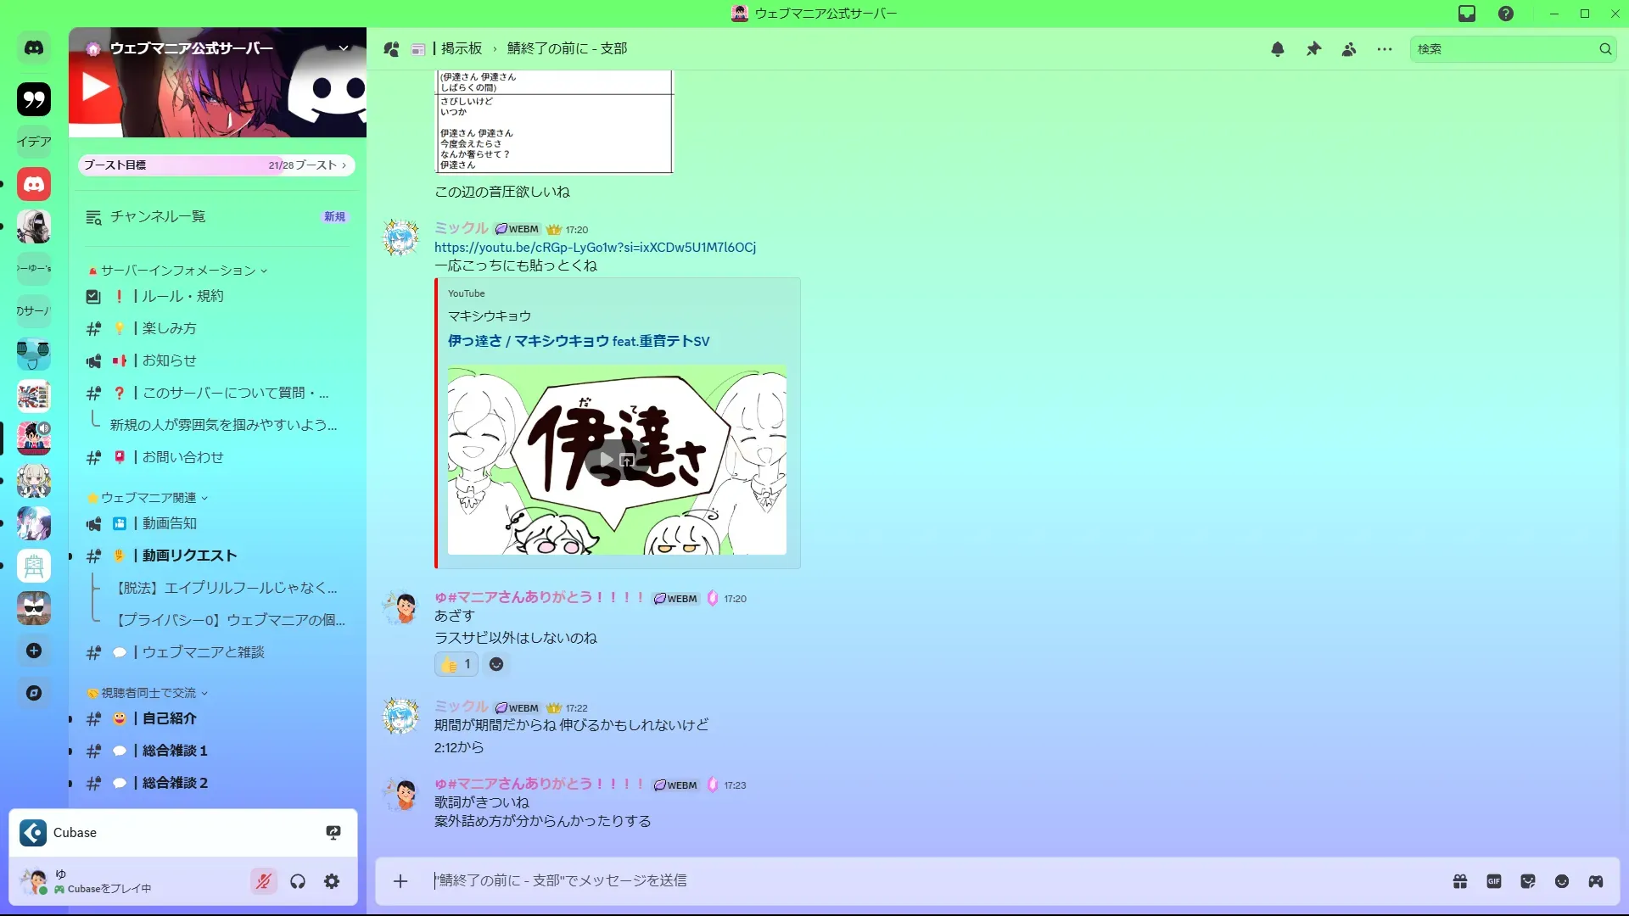Open pinned messages with the pin icon
1629x916 pixels.
(x=1313, y=49)
